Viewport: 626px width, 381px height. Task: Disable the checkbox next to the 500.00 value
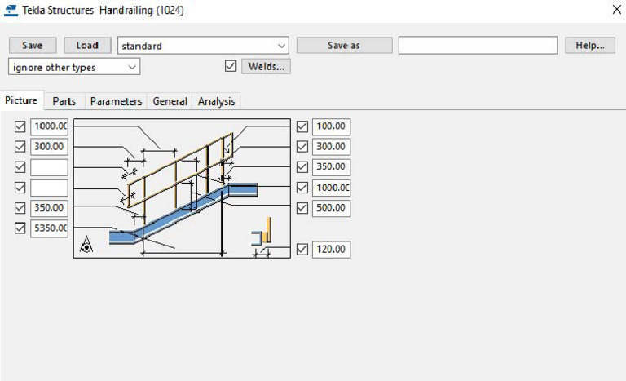tap(302, 208)
